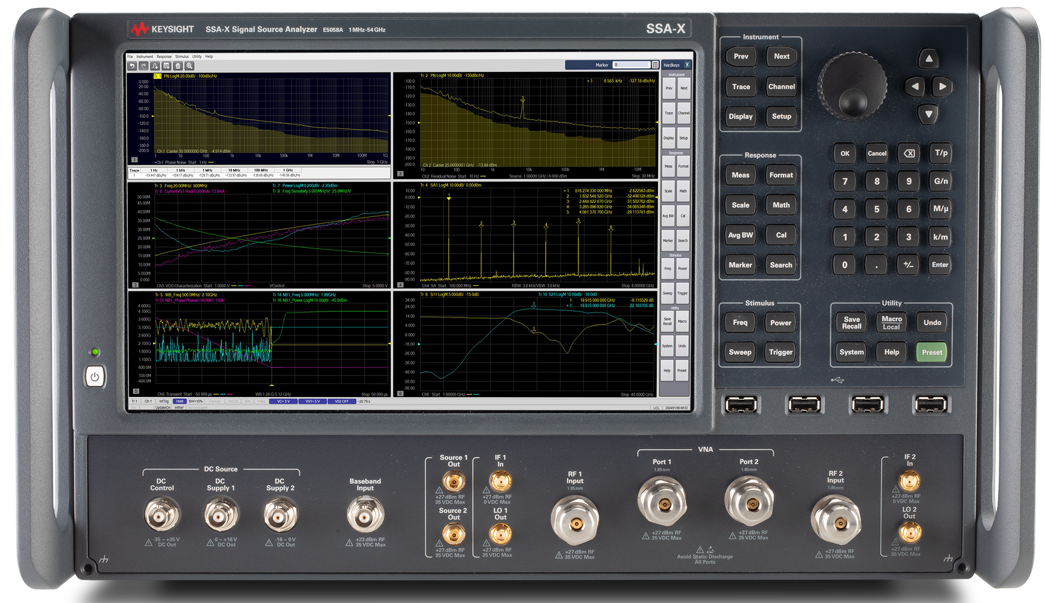Open the Stimulus menu

[x=182, y=56]
